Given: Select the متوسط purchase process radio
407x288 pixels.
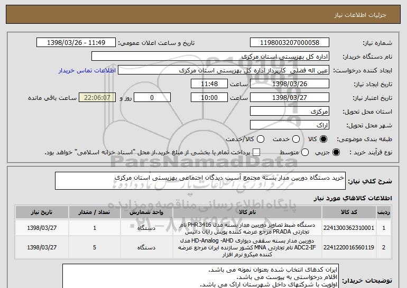Looking at the screenshot, I should pyautogui.click(x=305, y=152).
